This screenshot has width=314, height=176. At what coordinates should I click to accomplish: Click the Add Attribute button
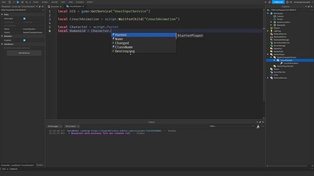click(24, 53)
